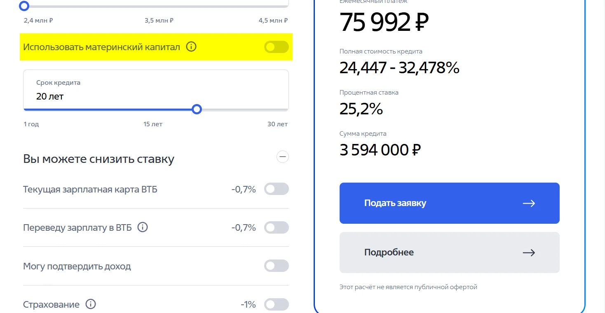The width and height of the screenshot is (605, 313).
Task: Open details via 'Подробнее' button
Action: point(449,253)
